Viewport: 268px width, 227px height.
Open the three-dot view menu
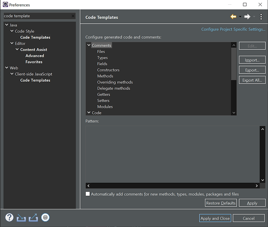(x=261, y=16)
